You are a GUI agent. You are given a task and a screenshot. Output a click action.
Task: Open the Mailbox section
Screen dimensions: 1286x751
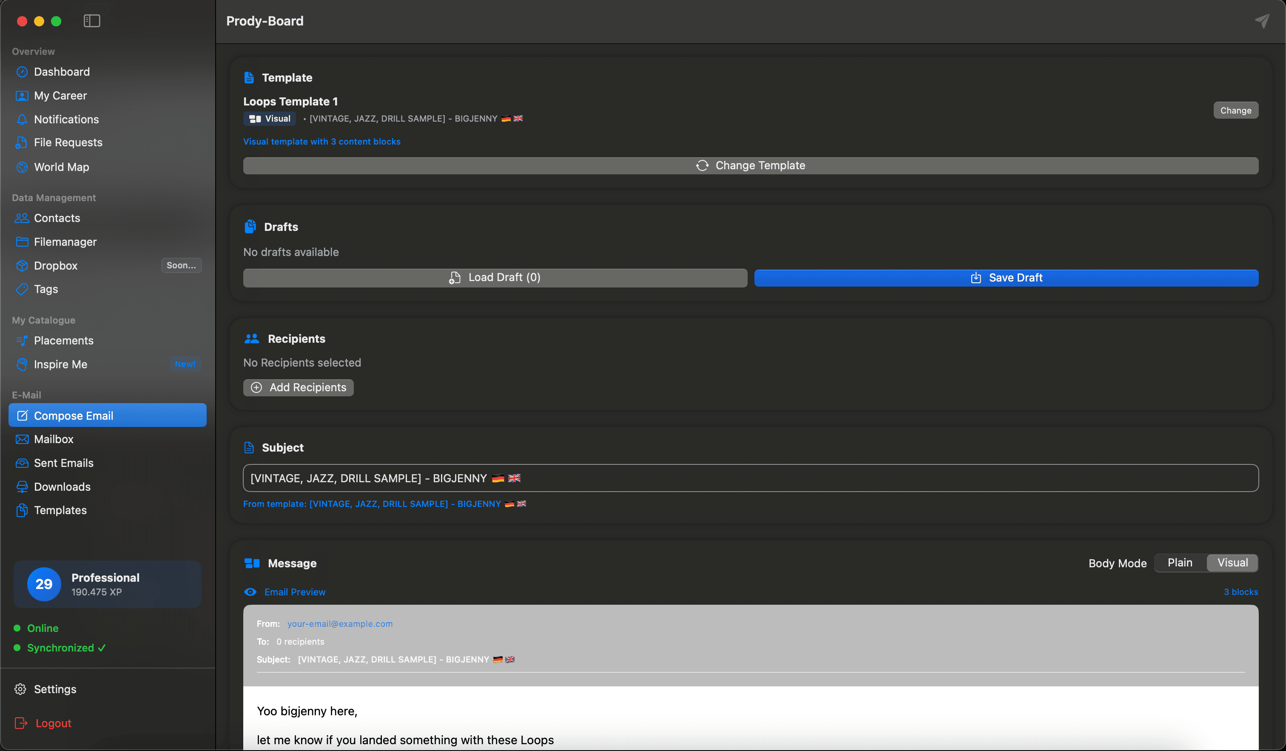(53, 439)
